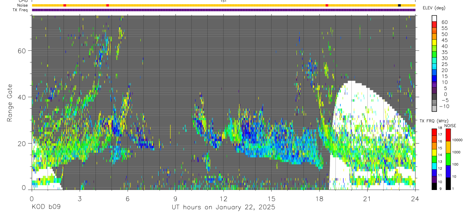Click the 'ELEV (deg)' colorbar title
The height and width of the screenshot is (215, 467).
pos(434,8)
